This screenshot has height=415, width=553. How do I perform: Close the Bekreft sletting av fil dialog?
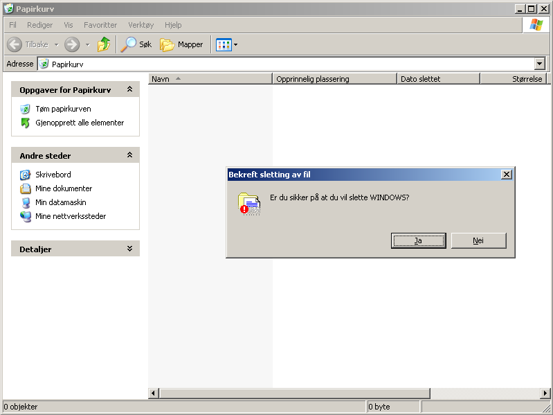507,175
